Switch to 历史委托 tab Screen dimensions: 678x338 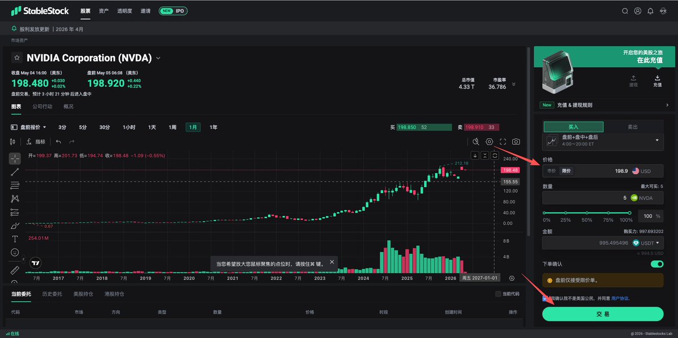coord(52,294)
